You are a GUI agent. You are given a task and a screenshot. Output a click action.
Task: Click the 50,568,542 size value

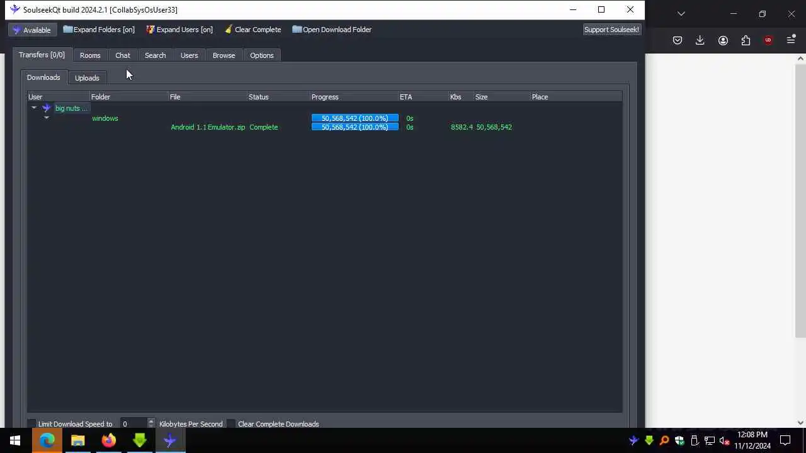pos(494,127)
